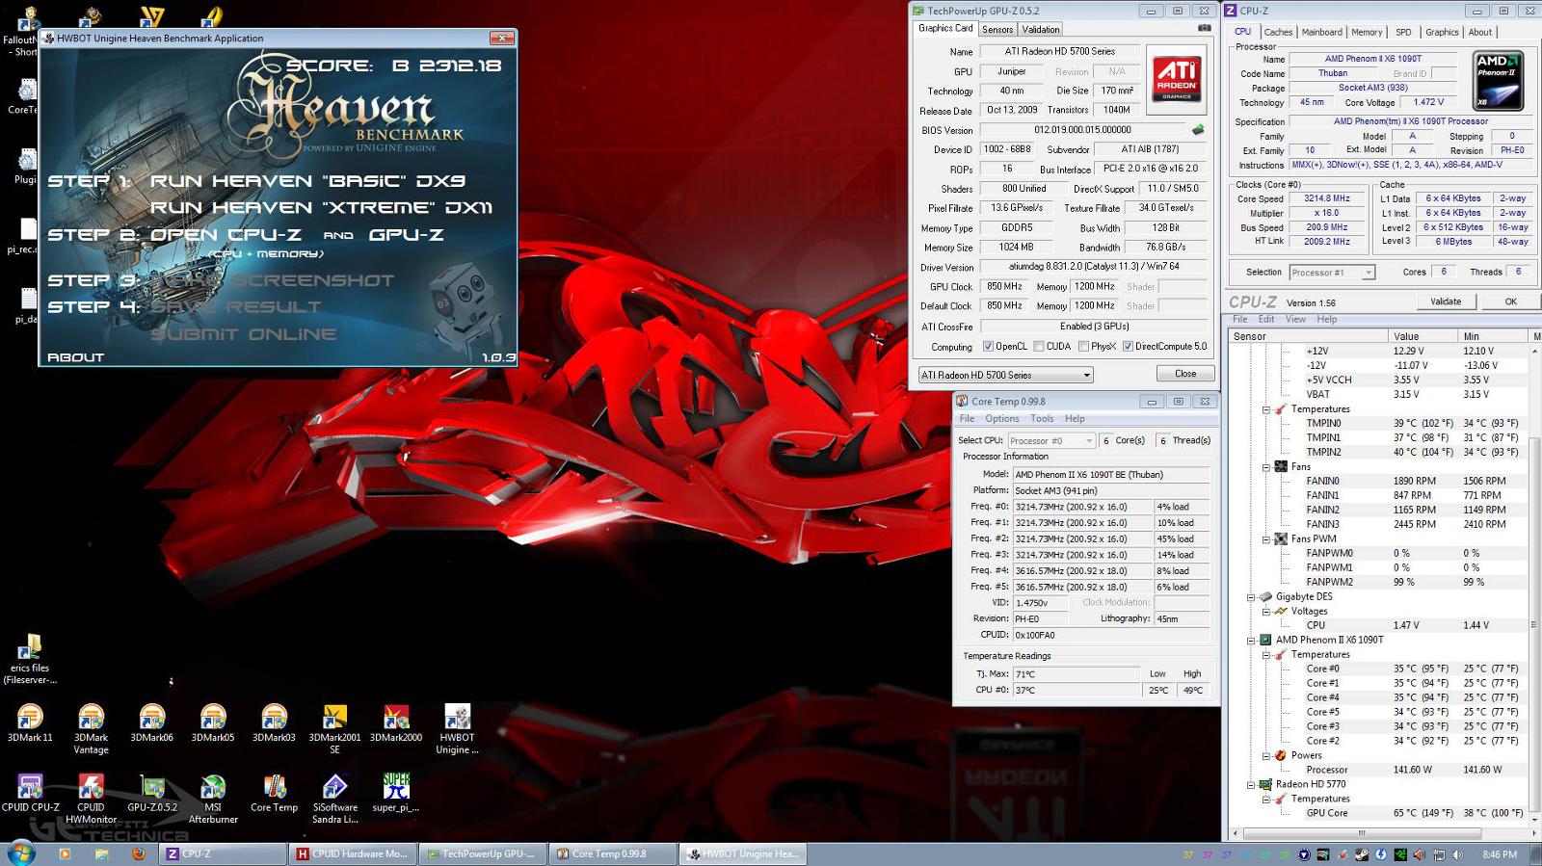Open the 3DMark2000 desktop shortcut
This screenshot has height=866, width=1542.
396,722
